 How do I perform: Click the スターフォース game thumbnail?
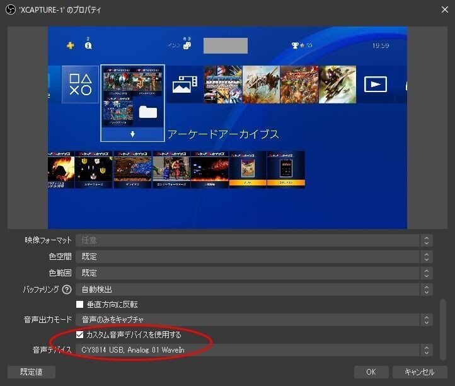[93, 170]
